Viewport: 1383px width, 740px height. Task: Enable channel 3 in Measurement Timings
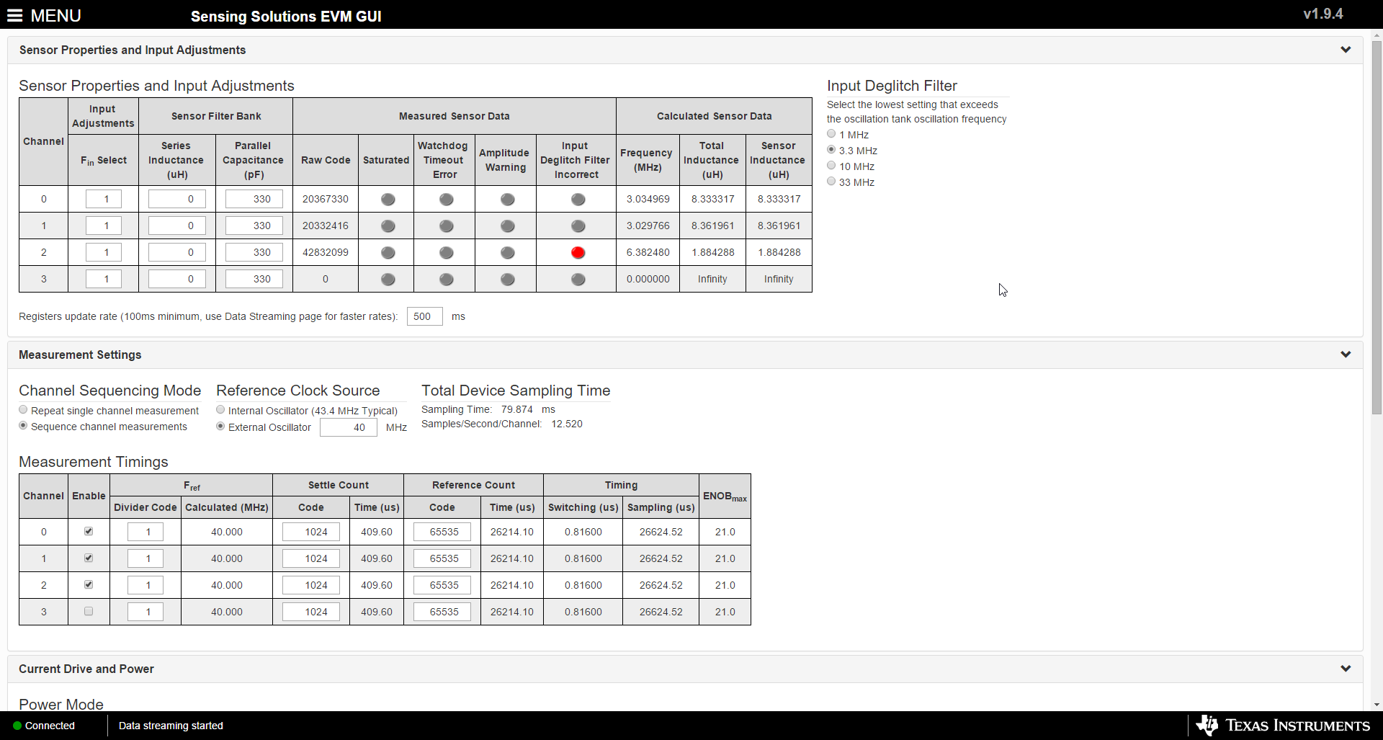tap(89, 611)
